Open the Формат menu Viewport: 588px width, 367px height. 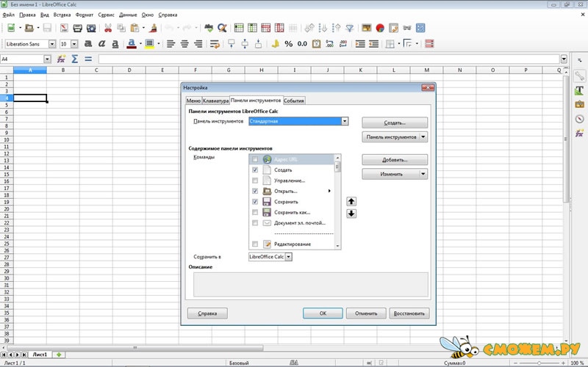(x=85, y=15)
